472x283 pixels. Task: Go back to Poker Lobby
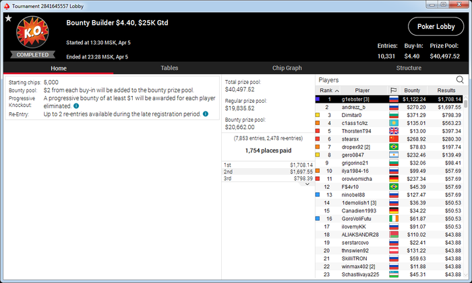(x=436, y=26)
